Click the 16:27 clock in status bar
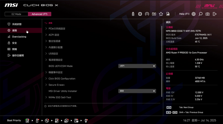Viewport: 223px width, 124px height. point(186,120)
